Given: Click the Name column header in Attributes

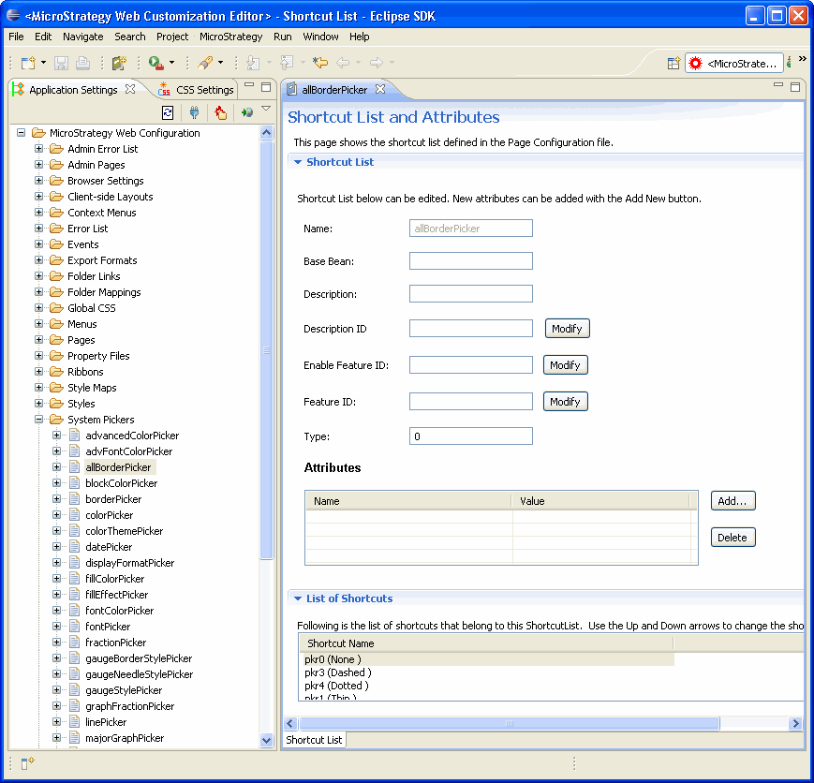Looking at the screenshot, I should tap(408, 501).
